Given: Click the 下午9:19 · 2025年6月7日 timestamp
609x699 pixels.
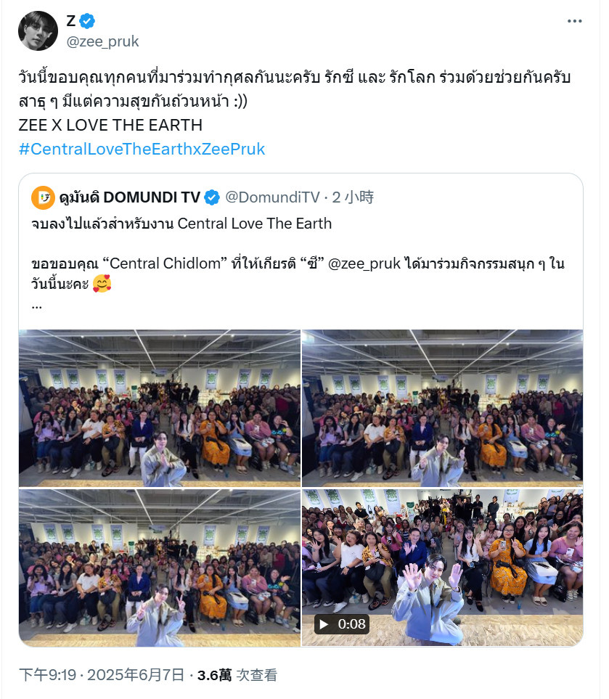Looking at the screenshot, I should [x=102, y=675].
